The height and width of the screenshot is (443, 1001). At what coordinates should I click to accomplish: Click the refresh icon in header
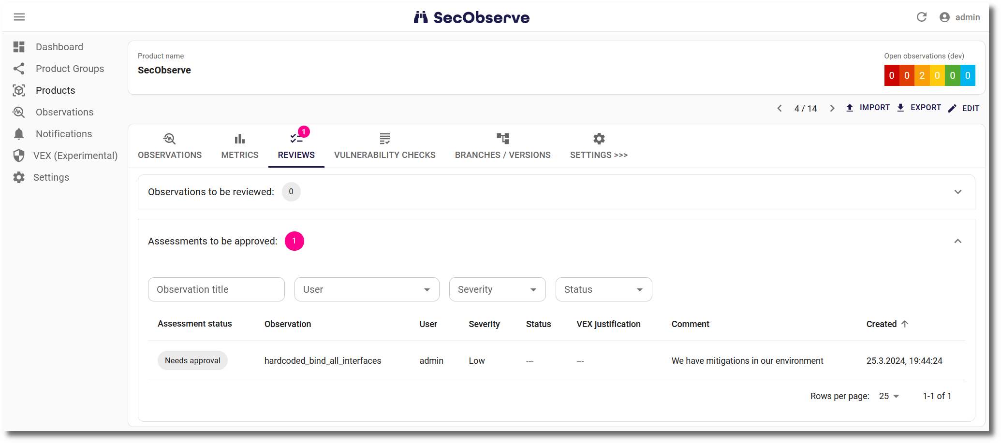(x=921, y=17)
